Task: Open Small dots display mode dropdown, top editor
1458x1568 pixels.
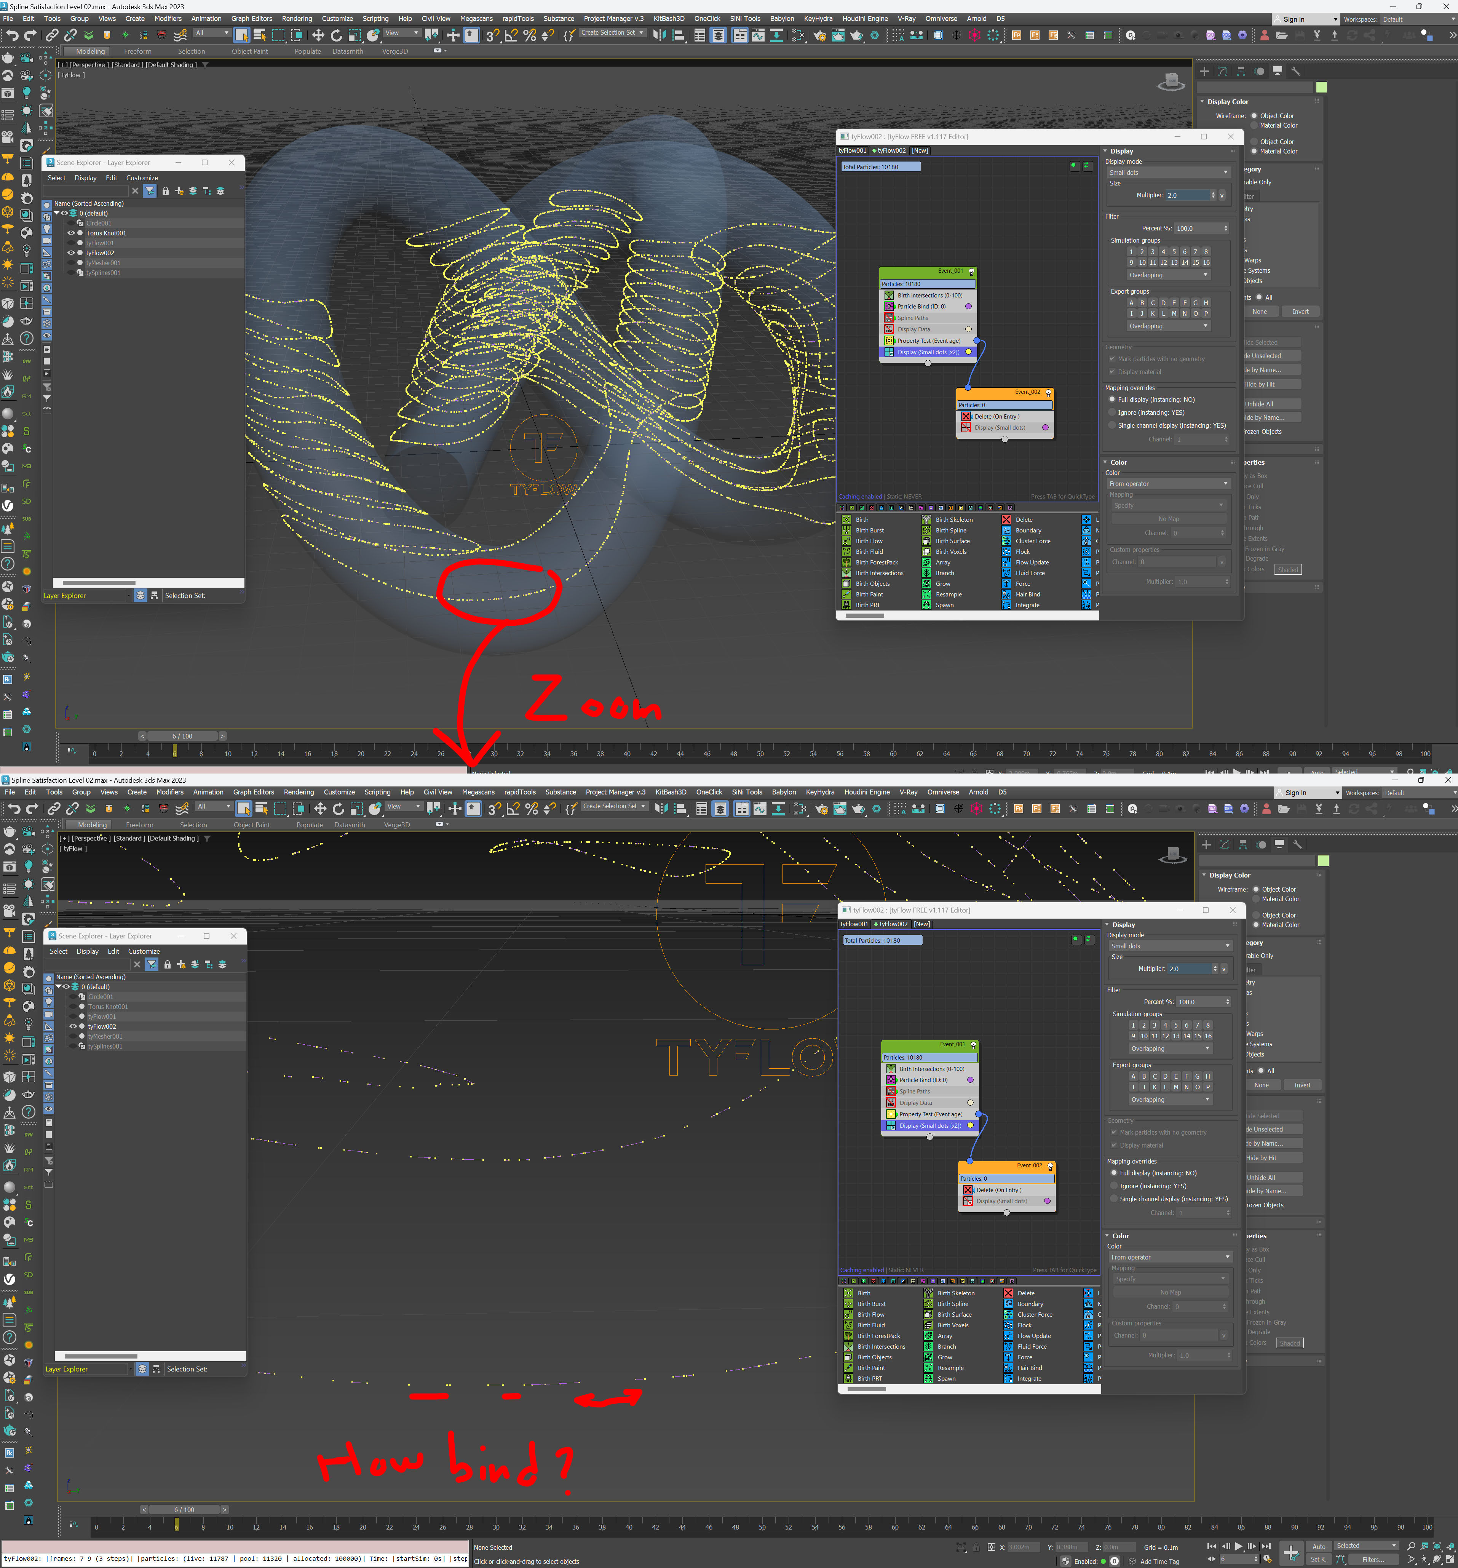Action: click(1169, 172)
